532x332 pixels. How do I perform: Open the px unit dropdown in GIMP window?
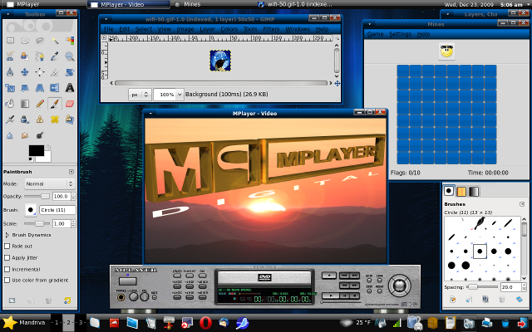click(140, 95)
